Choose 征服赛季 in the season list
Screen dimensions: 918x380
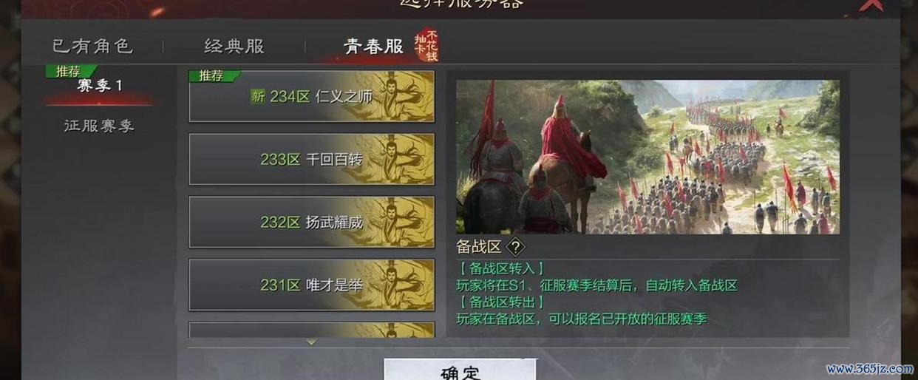tap(99, 126)
